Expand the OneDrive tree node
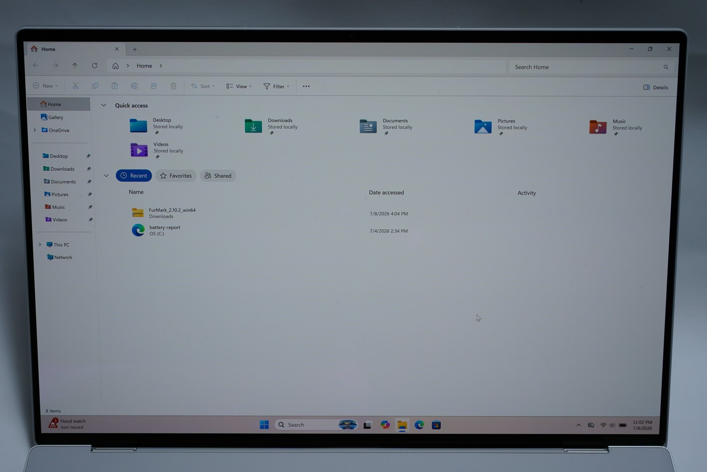Image resolution: width=707 pixels, height=472 pixels. 35,130
